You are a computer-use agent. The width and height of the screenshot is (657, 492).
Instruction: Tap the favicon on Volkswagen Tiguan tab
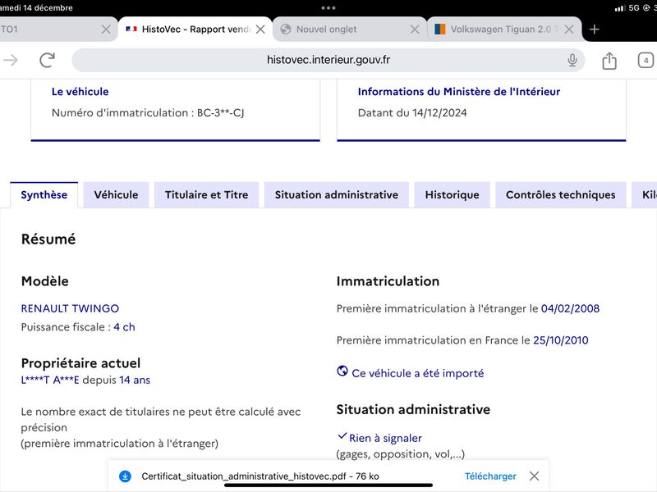440,29
